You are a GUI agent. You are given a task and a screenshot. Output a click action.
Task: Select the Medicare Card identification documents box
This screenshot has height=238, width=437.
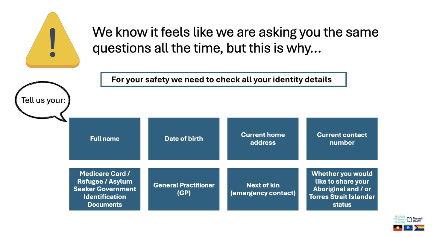105,189
